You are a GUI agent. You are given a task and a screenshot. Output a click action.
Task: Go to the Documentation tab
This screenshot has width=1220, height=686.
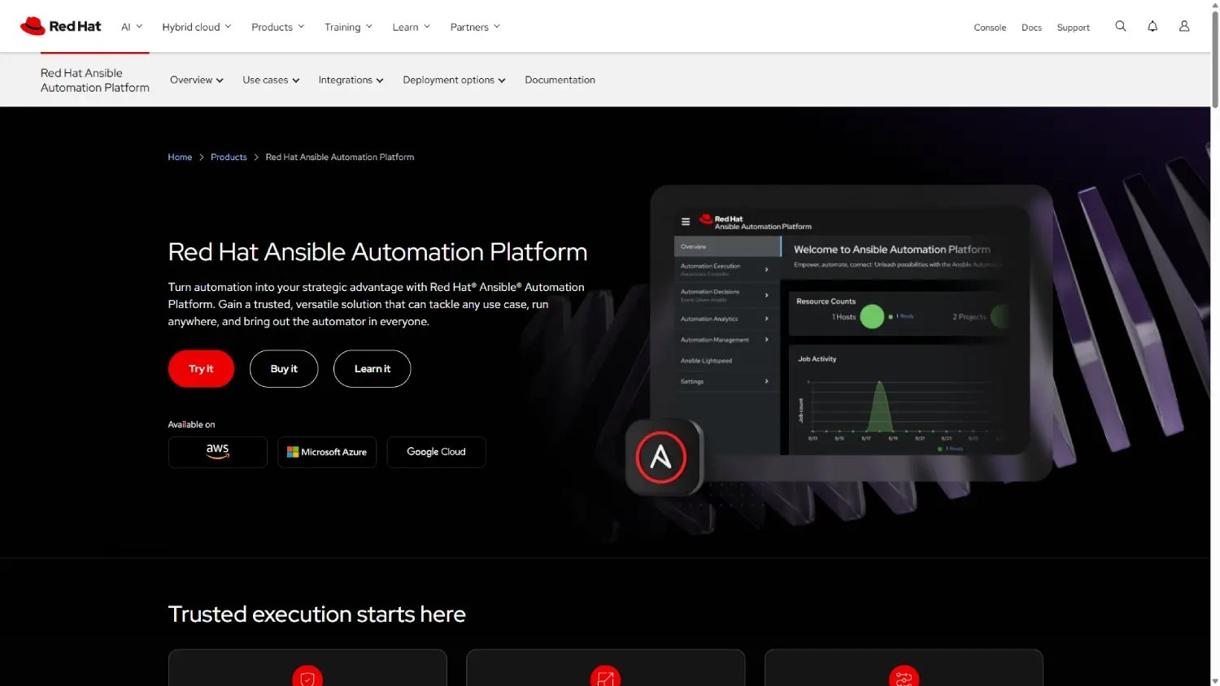560,80
